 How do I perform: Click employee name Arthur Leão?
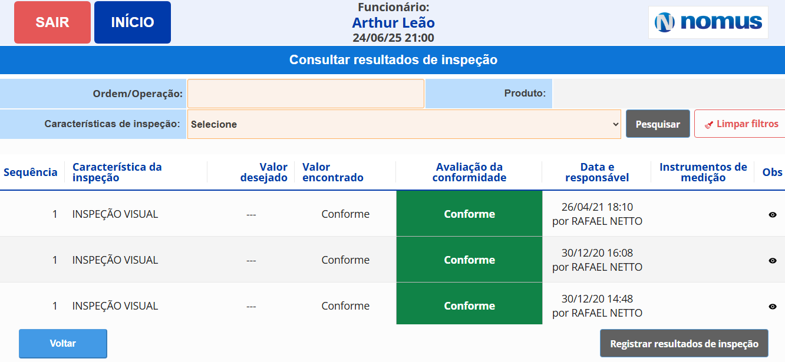[x=393, y=23]
